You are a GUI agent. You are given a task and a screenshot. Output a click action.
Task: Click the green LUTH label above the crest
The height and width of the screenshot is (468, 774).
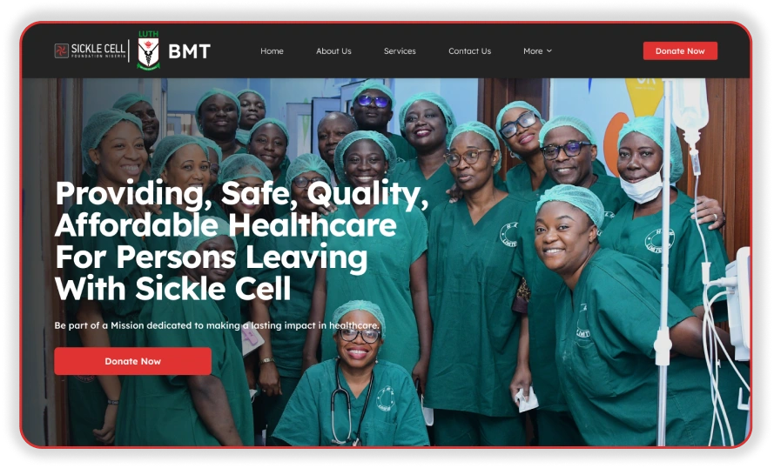pos(149,34)
